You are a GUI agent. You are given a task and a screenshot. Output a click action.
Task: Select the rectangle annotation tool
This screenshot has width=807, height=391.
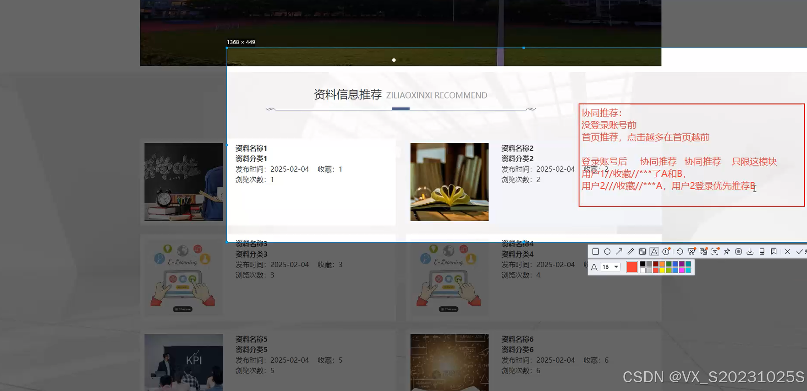(x=596, y=252)
